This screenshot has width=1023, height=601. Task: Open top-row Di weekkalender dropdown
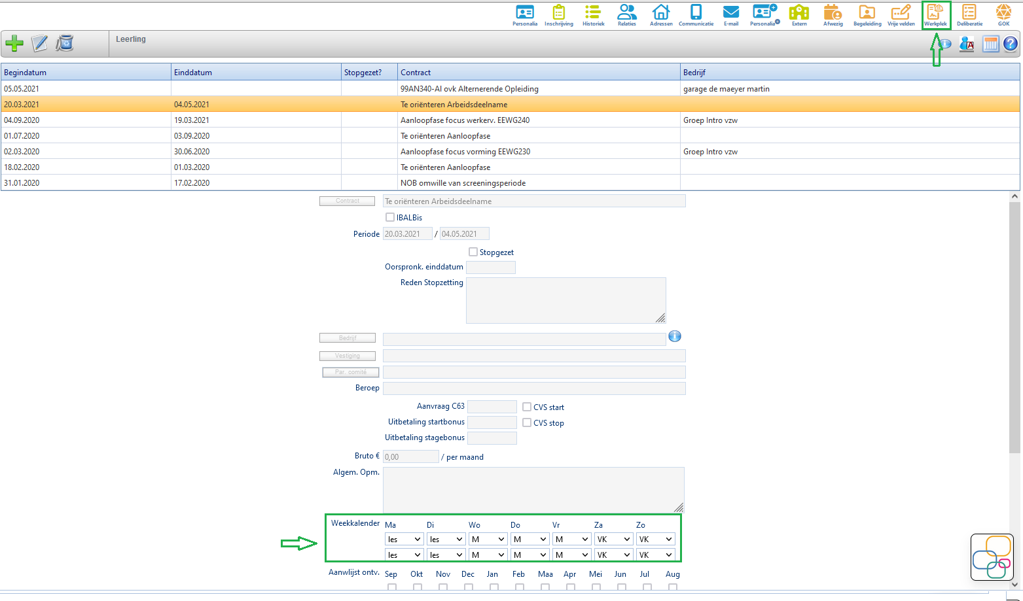[x=446, y=540]
